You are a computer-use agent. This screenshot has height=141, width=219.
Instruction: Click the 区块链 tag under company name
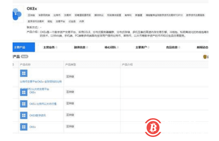coord(31,15)
